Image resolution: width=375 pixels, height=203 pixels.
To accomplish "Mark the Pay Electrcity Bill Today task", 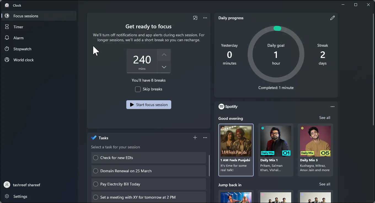I will coord(96,184).
